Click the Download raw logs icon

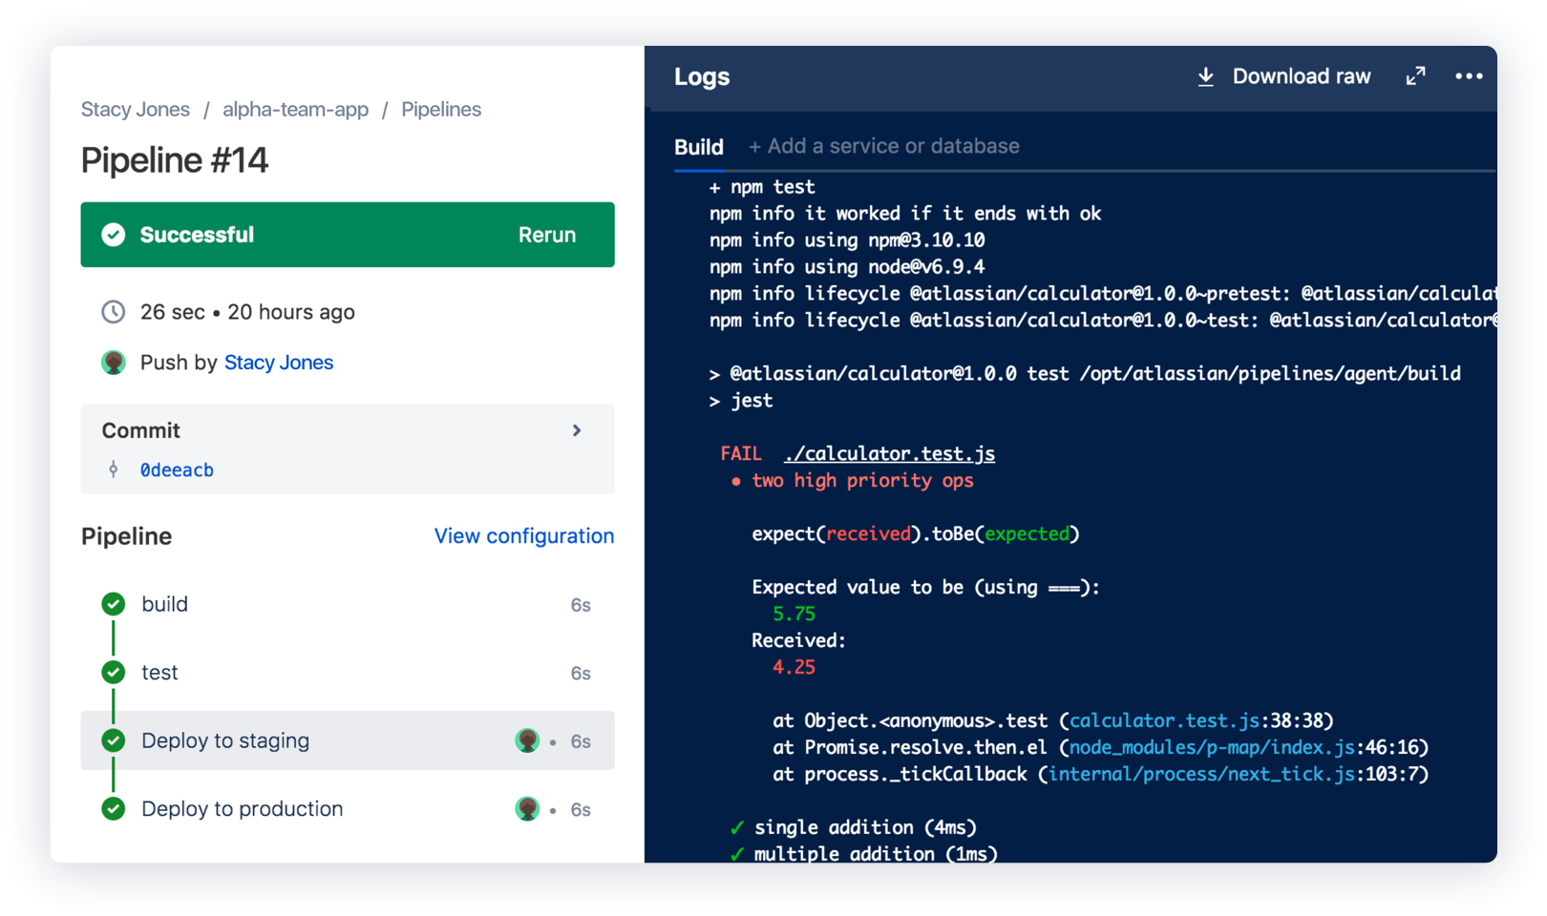pos(1207,76)
